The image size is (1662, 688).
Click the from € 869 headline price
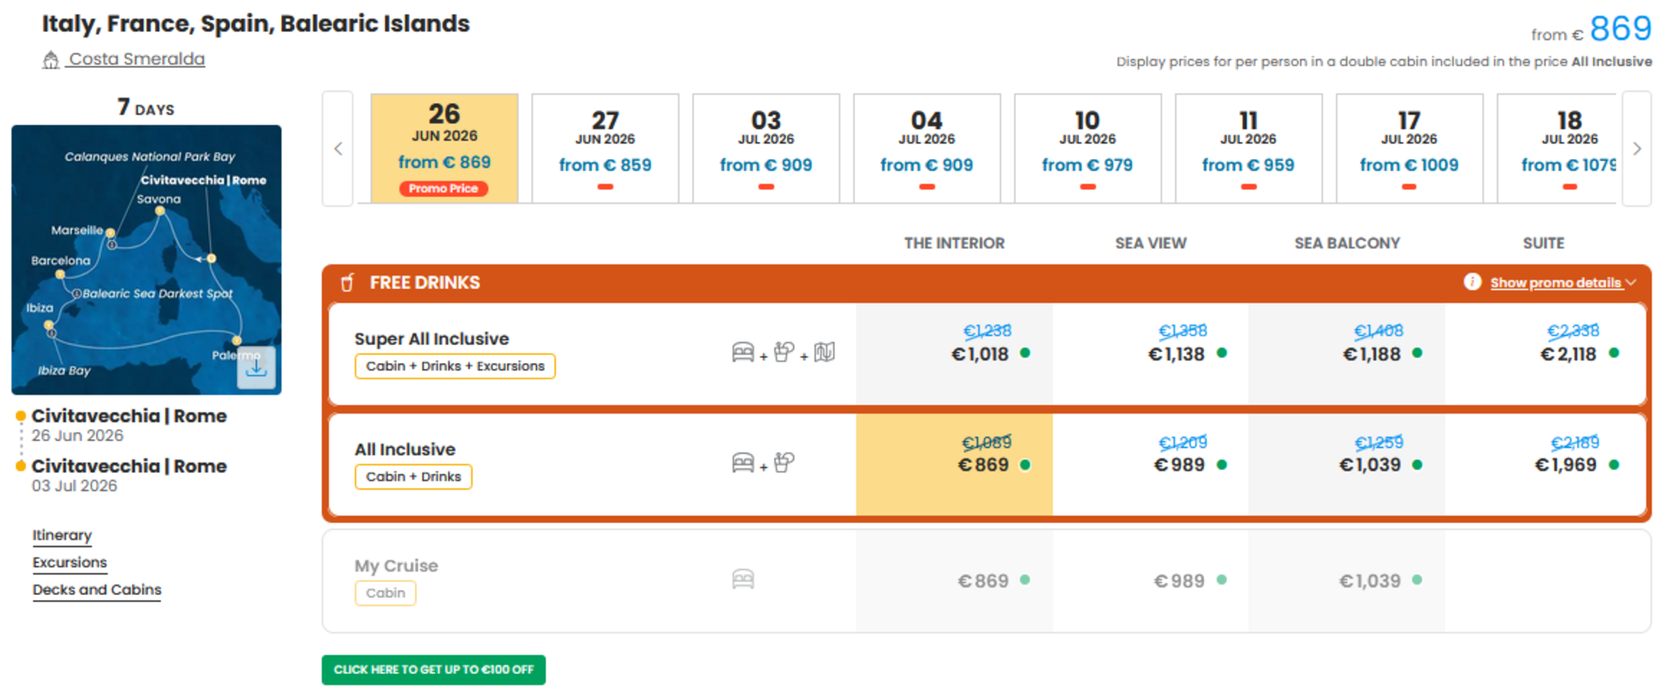tap(1591, 29)
